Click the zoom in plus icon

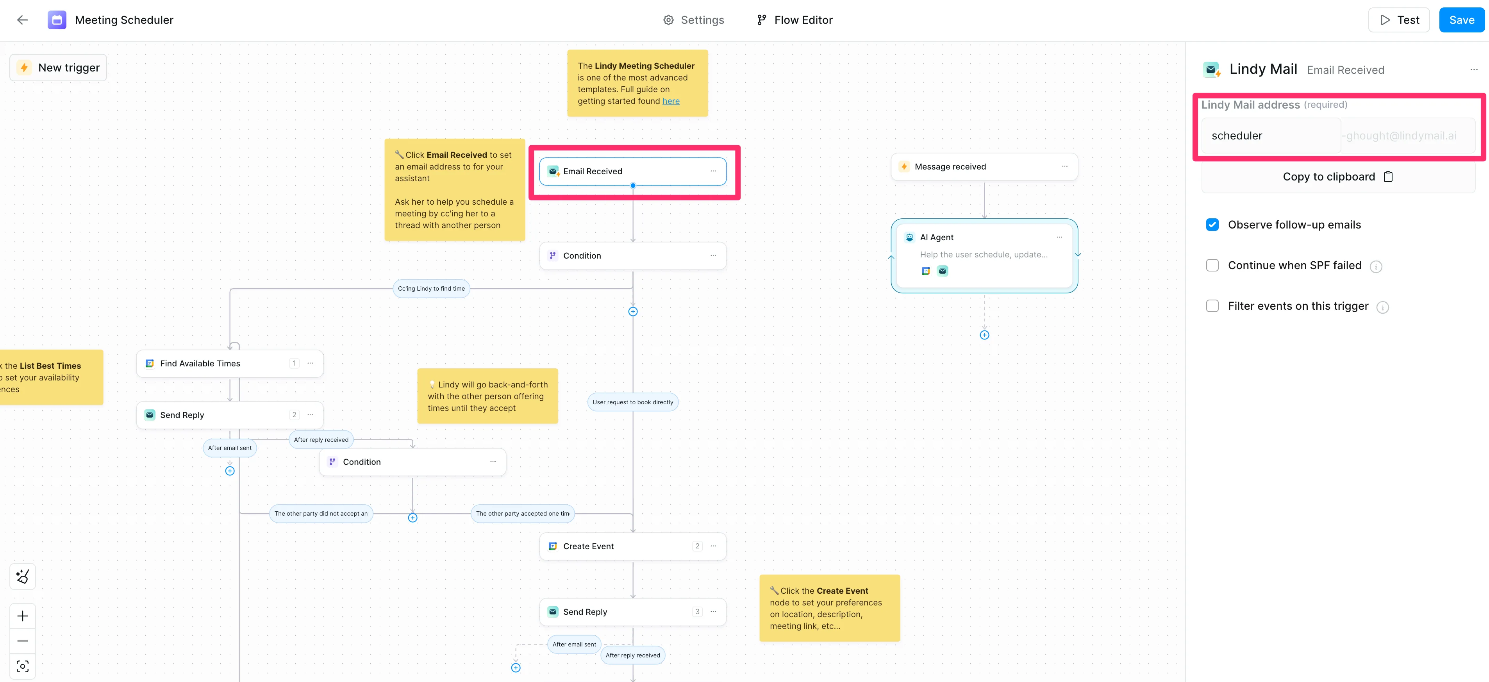click(23, 616)
